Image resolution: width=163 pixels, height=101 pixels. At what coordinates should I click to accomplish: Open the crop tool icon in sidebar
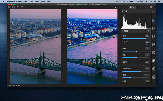click(154, 77)
